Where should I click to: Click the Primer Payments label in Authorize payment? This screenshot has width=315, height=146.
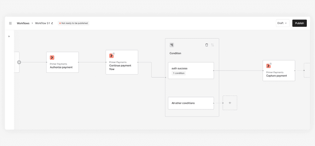coord(58,64)
